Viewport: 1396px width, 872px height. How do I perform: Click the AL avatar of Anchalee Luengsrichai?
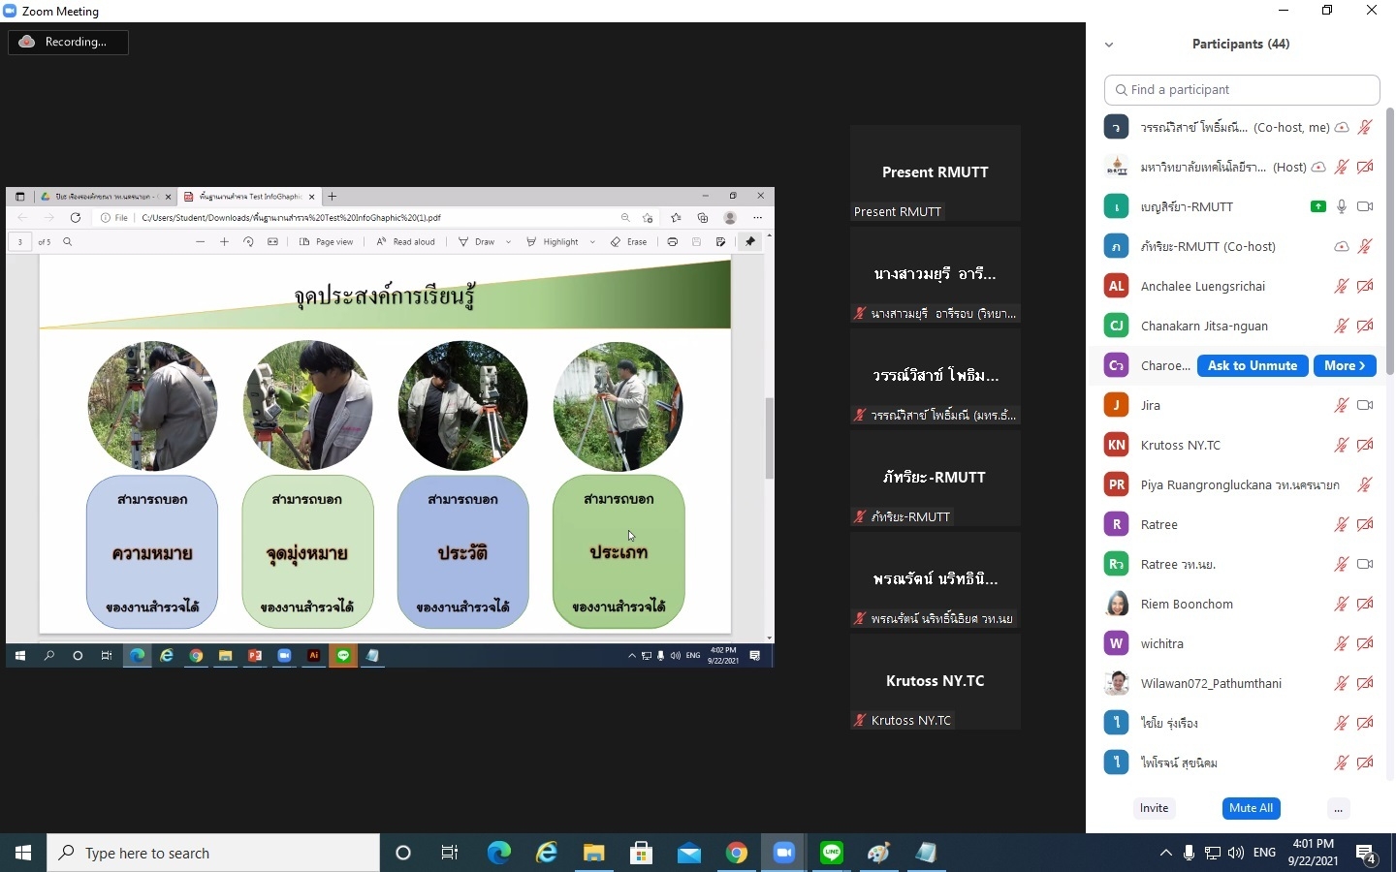1117,286
